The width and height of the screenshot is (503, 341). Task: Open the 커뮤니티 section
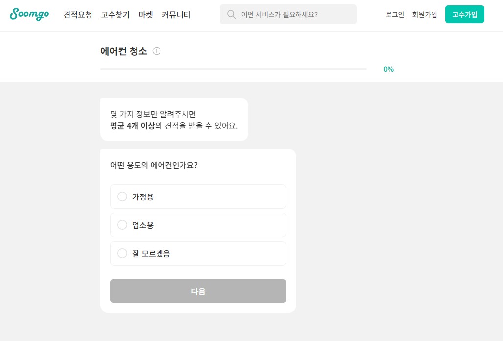tap(176, 15)
